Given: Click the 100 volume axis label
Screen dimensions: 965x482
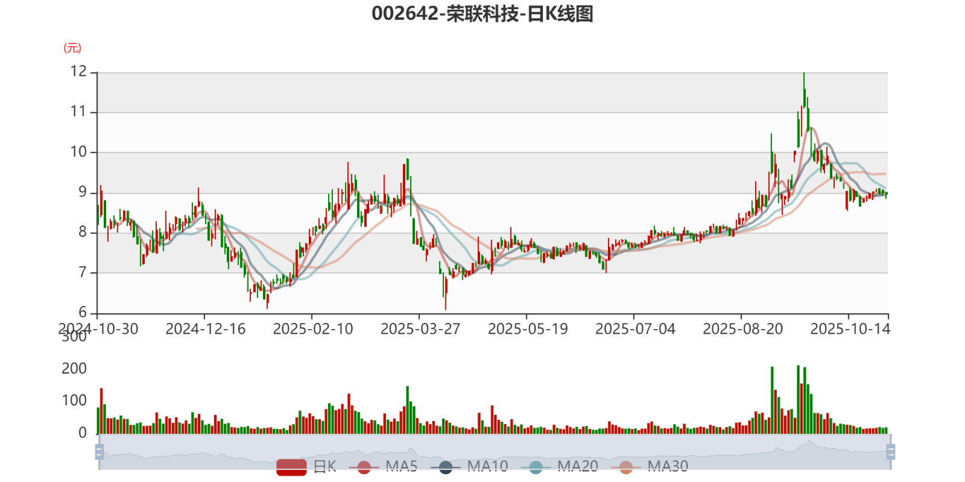Looking at the screenshot, I should (x=74, y=401).
